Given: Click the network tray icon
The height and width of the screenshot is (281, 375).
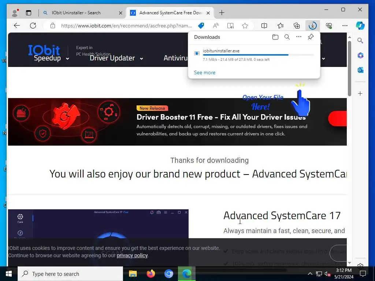Looking at the screenshot, I should click(319, 274).
